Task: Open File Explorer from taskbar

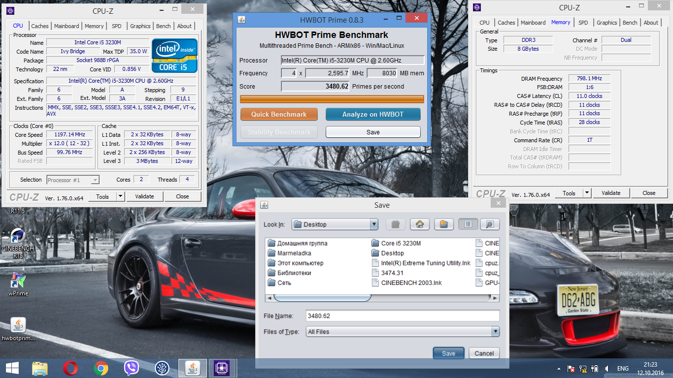Action: point(40,368)
